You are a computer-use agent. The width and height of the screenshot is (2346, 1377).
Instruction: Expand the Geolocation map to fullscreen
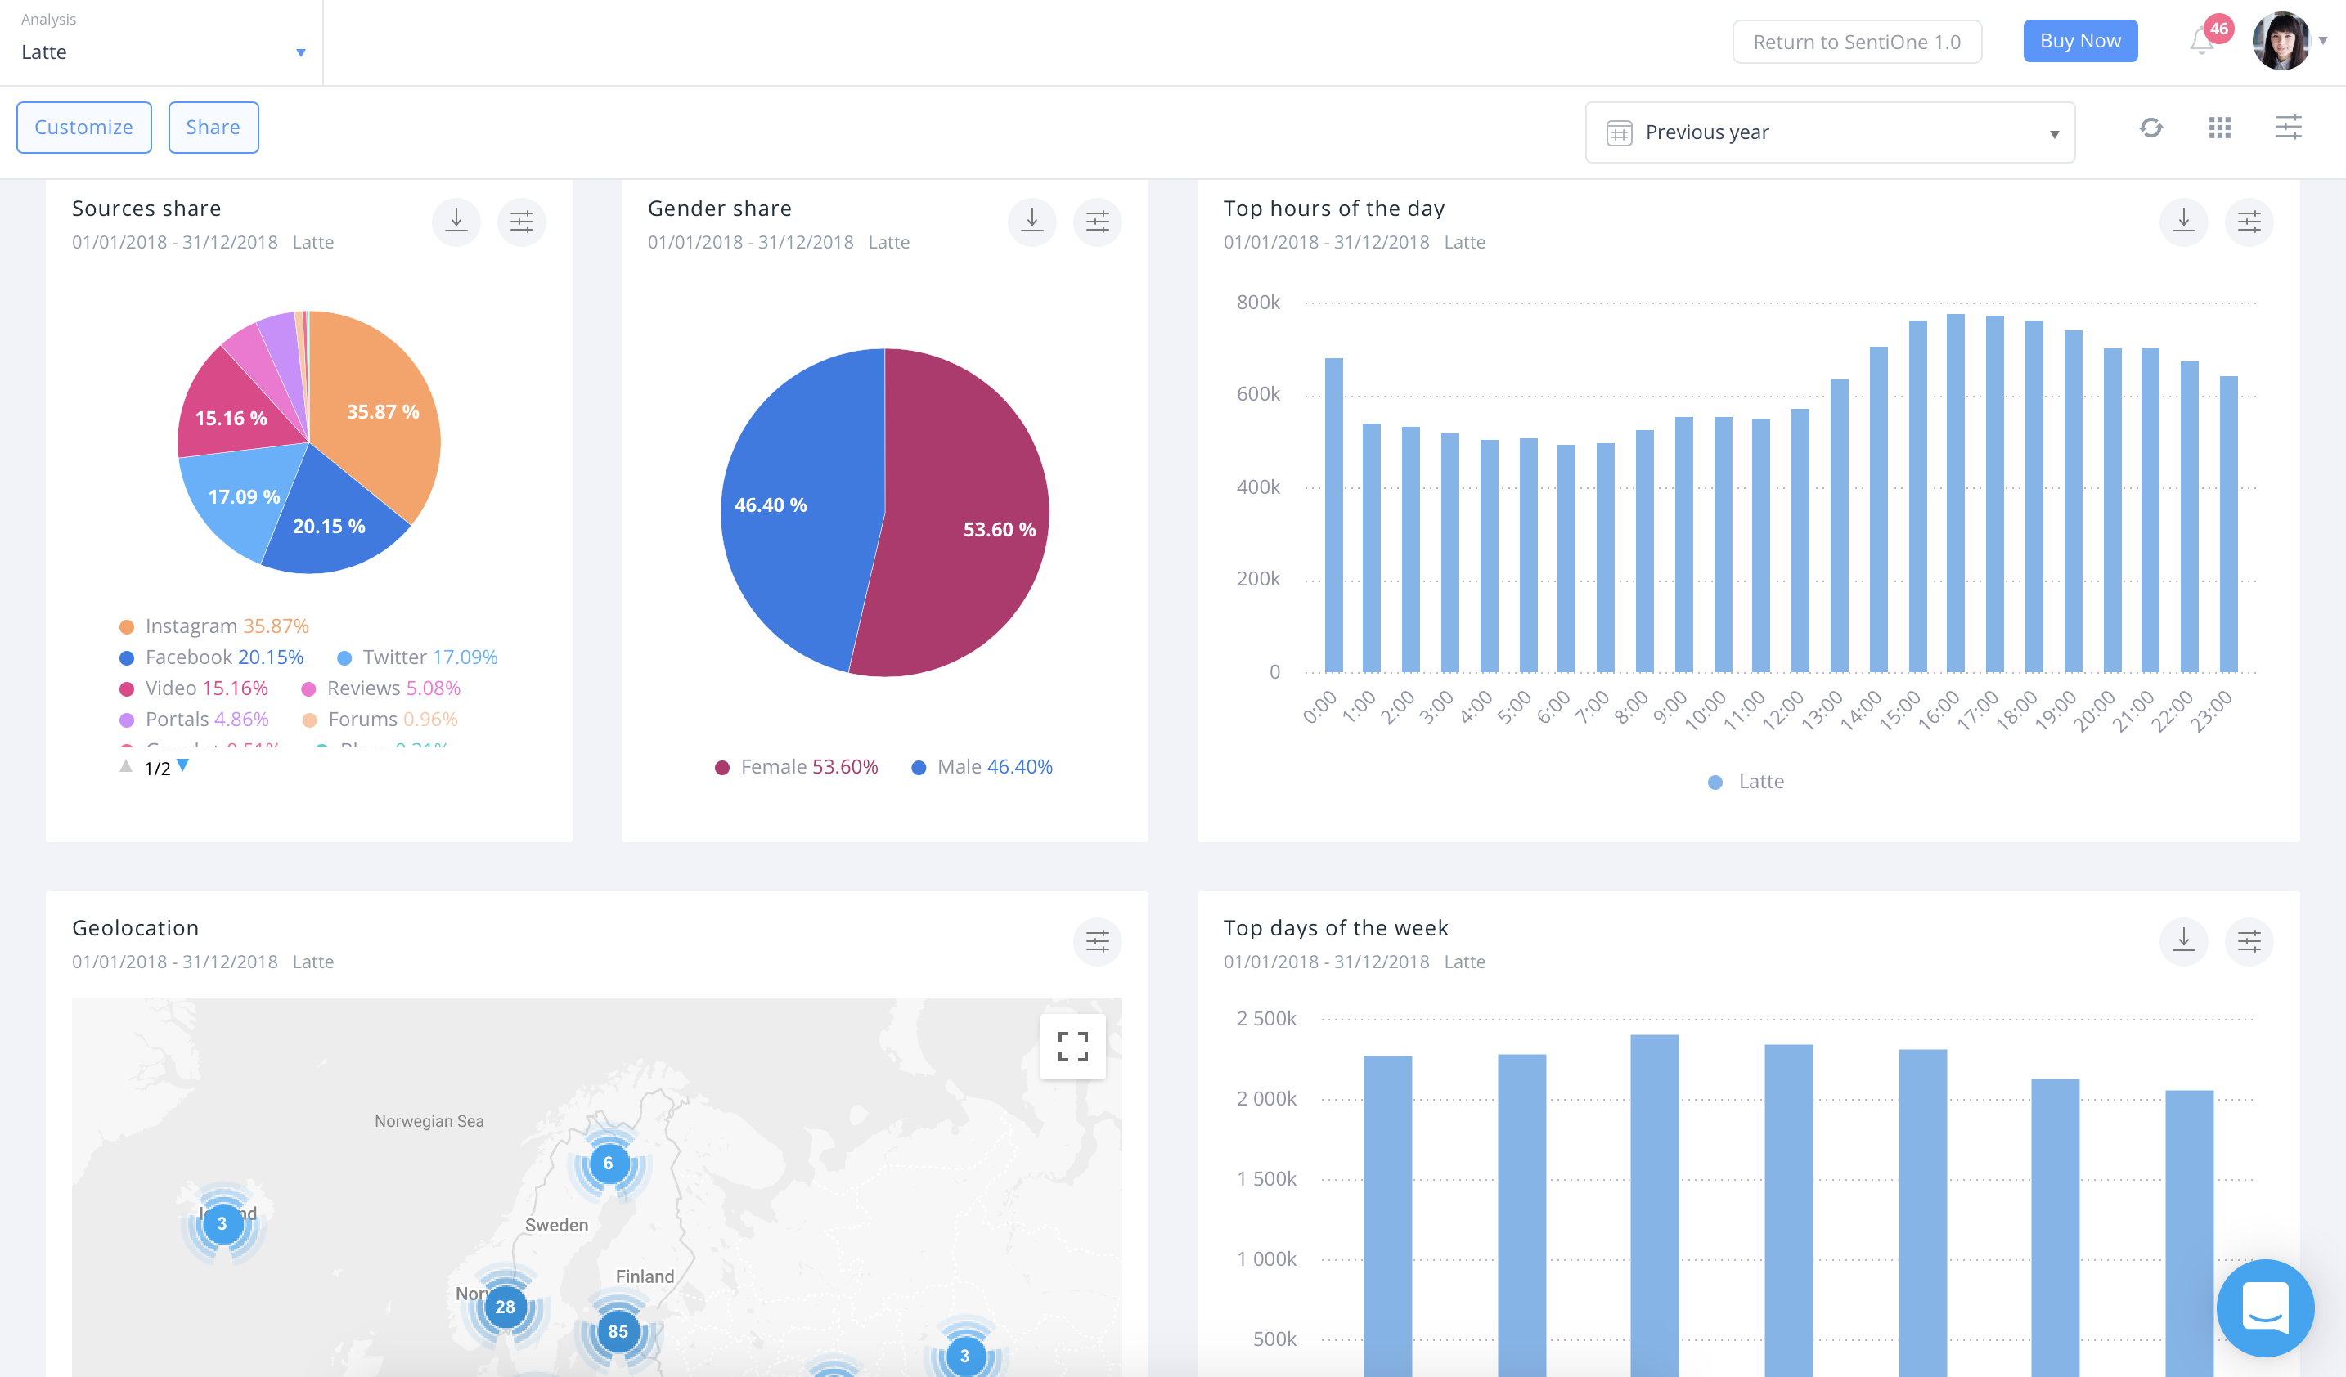pos(1072,1046)
